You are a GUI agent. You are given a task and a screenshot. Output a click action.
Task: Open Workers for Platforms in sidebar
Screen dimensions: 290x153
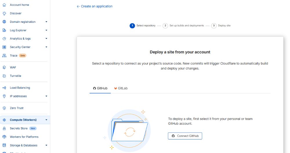click(x=24, y=137)
